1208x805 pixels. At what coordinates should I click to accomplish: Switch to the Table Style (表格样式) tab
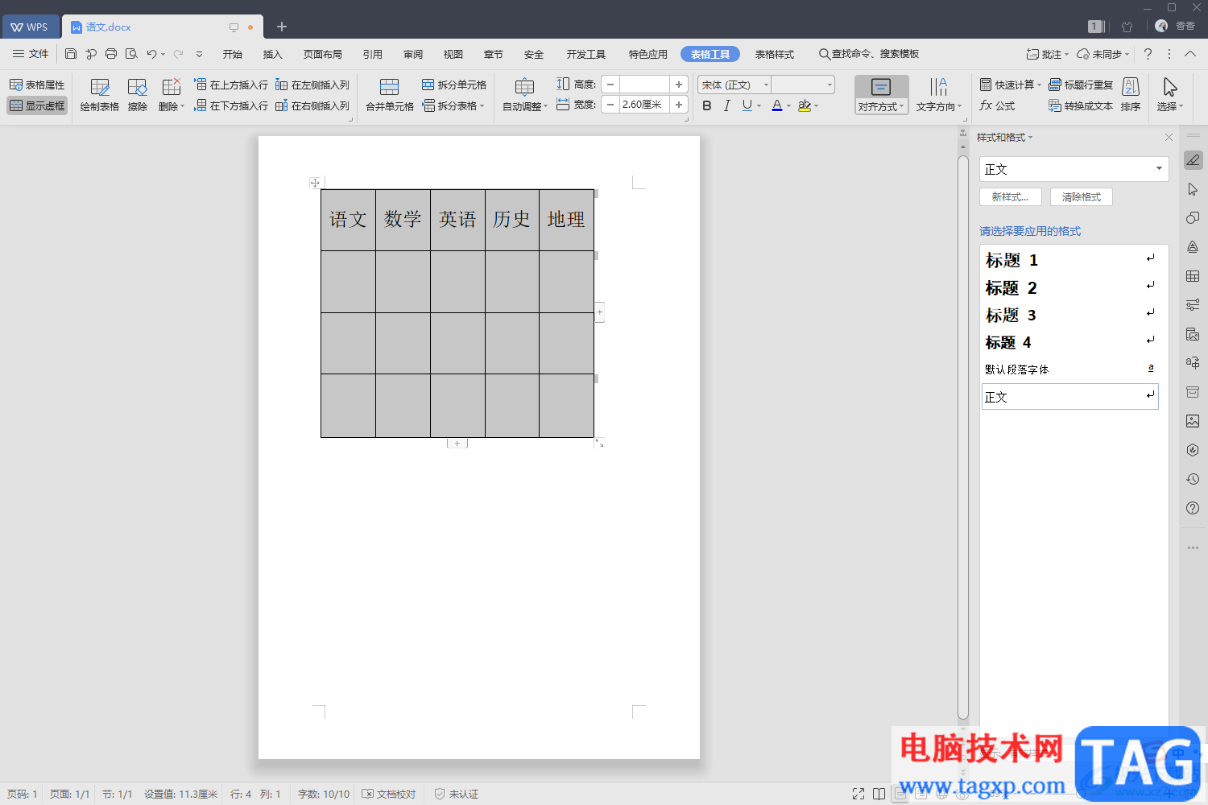775,54
